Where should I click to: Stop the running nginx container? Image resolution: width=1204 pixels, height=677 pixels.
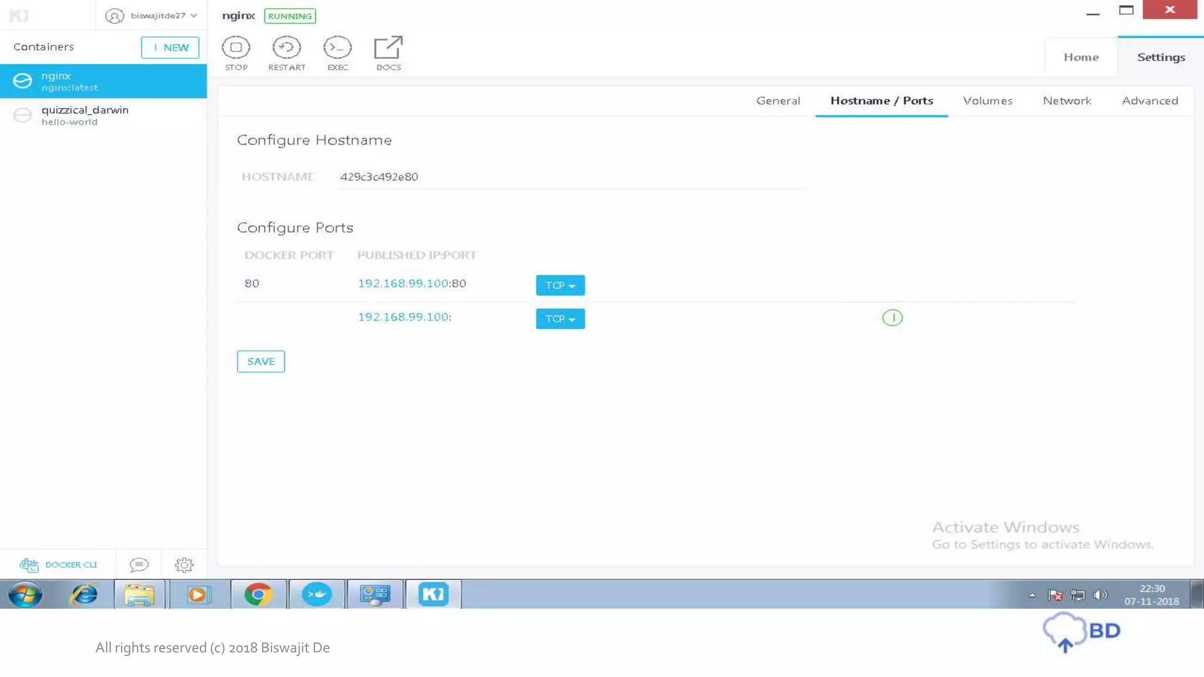tap(236, 48)
